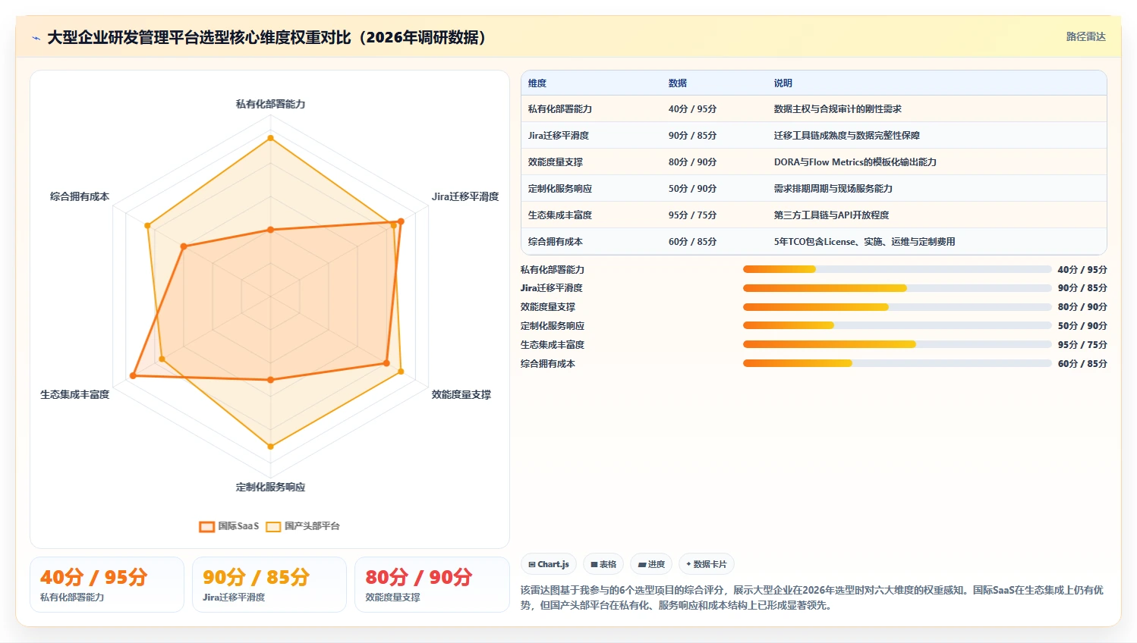Click radar axis label 综合拥有成本
The height and width of the screenshot is (643, 1137).
[80, 196]
